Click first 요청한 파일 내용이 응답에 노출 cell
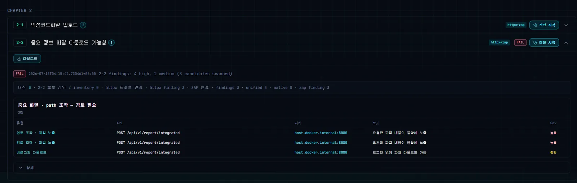 point(399,133)
